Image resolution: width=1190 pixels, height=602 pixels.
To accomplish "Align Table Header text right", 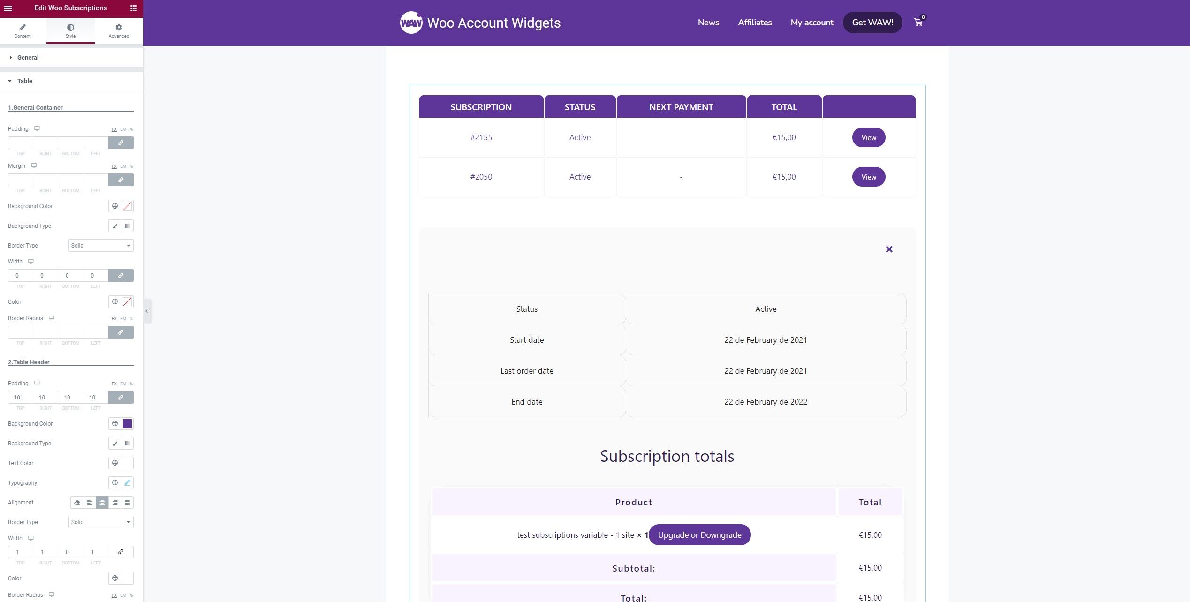I will [x=115, y=502].
